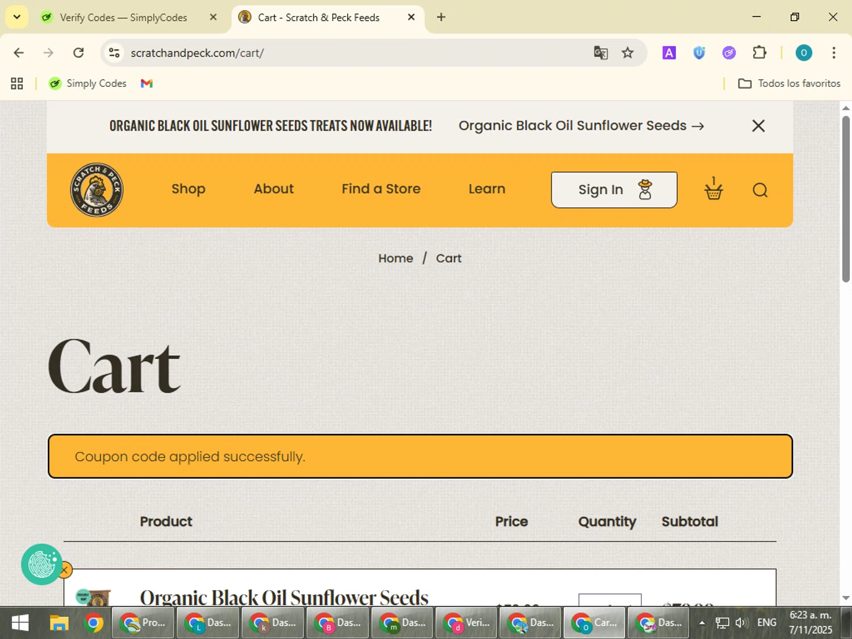Open the fingerprint privacy widget

pos(41,564)
